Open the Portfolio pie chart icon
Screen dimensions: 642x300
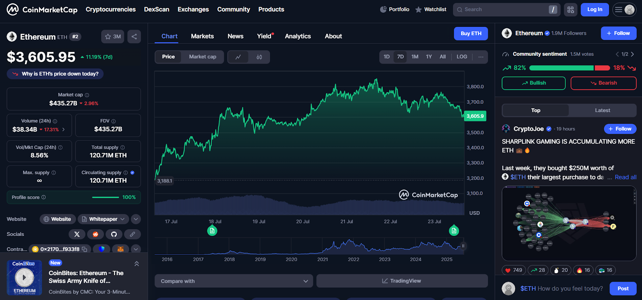[383, 9]
